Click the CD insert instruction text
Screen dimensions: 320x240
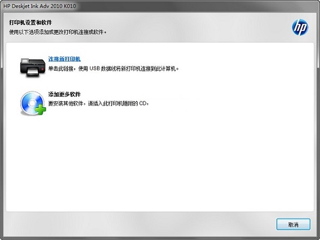(x=98, y=103)
